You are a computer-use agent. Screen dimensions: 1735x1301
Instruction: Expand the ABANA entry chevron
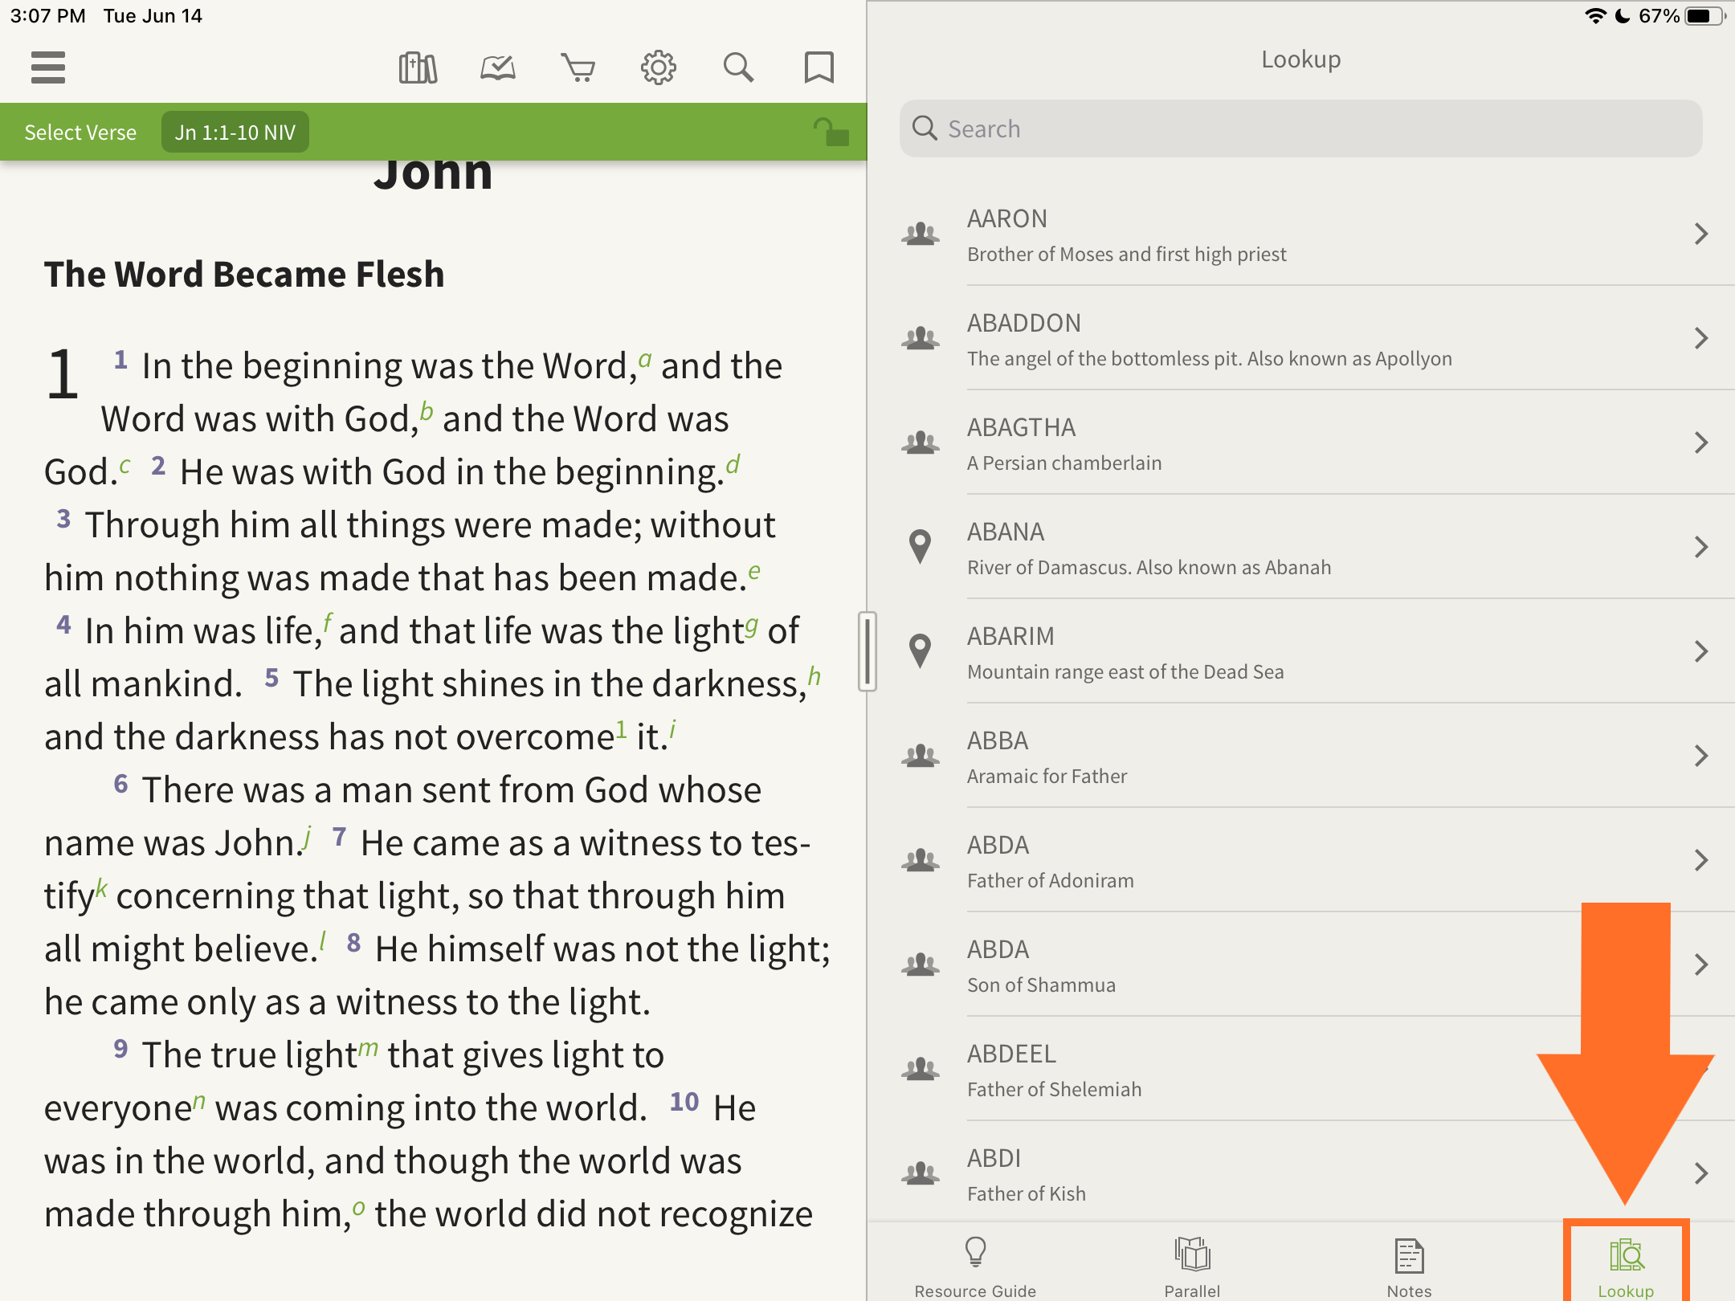click(x=1700, y=547)
